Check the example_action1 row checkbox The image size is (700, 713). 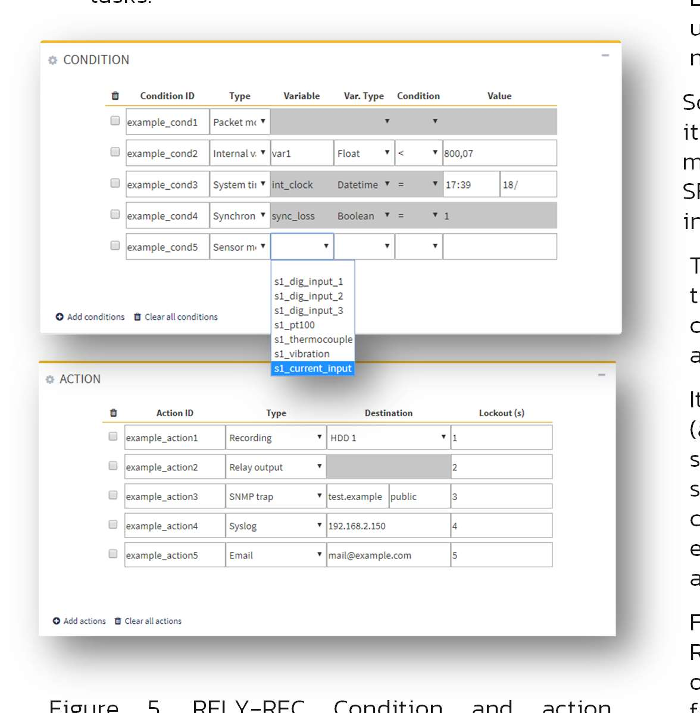point(113,436)
